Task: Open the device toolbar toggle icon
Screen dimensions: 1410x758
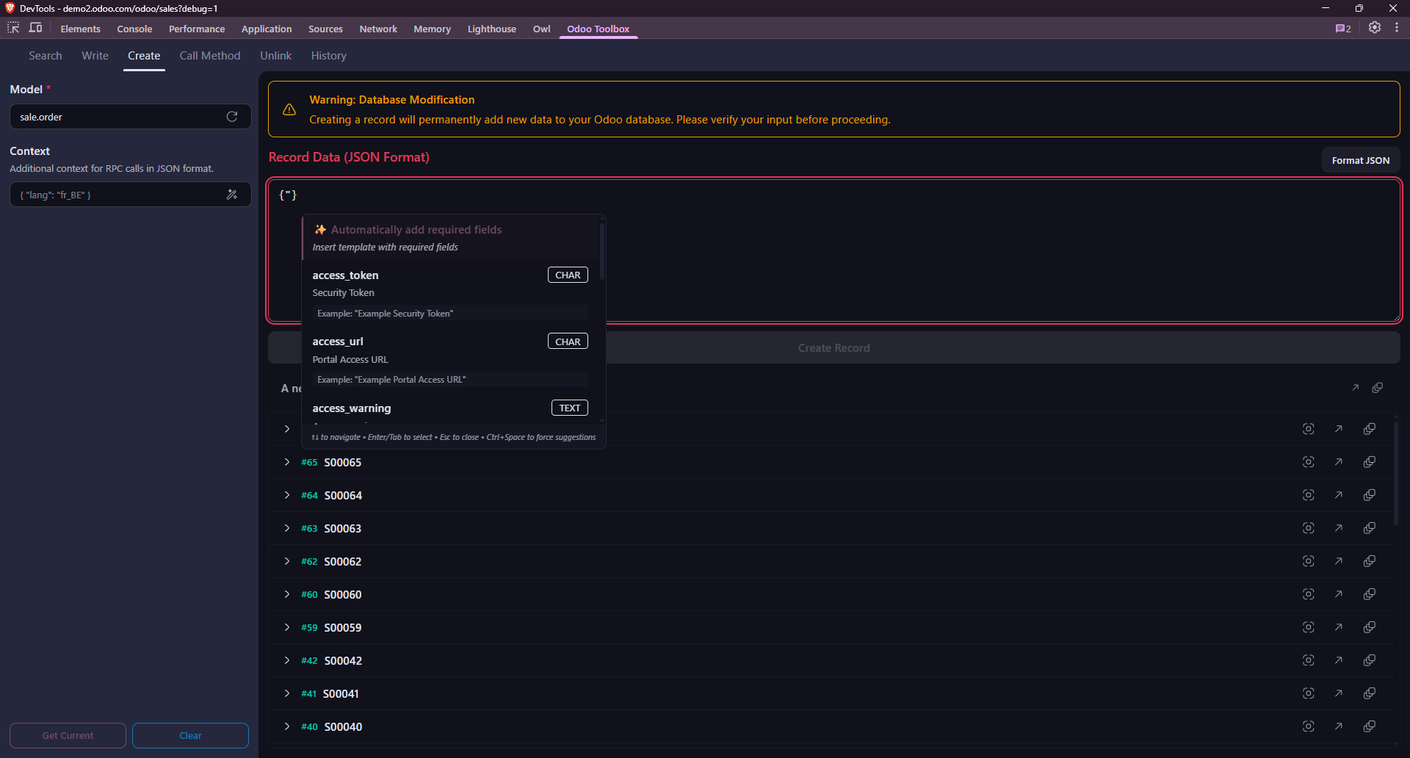Action: pos(35,27)
